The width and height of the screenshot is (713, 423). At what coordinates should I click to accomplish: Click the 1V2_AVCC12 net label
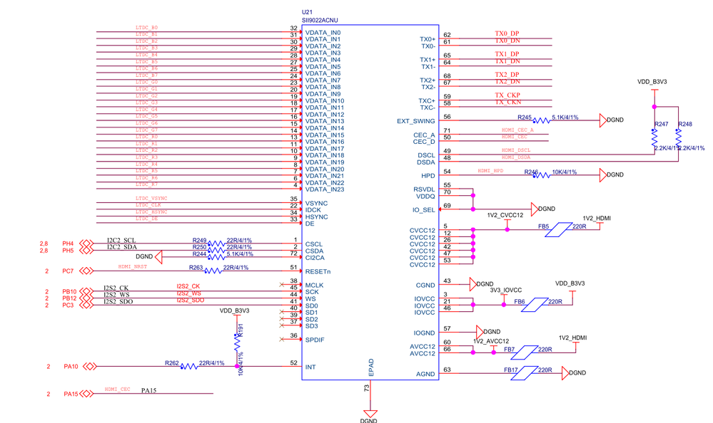coord(491,341)
